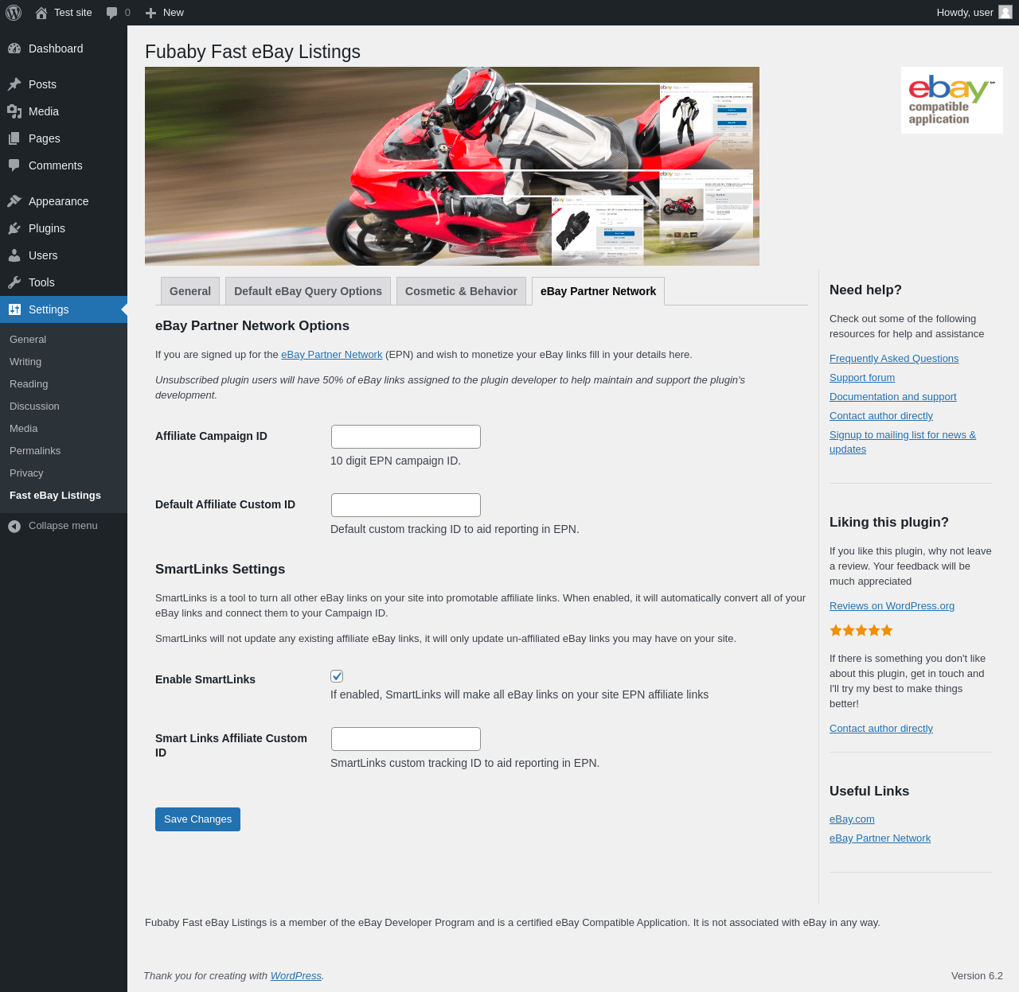Open the eBay.com useful link
1019x992 pixels.
(x=852, y=819)
